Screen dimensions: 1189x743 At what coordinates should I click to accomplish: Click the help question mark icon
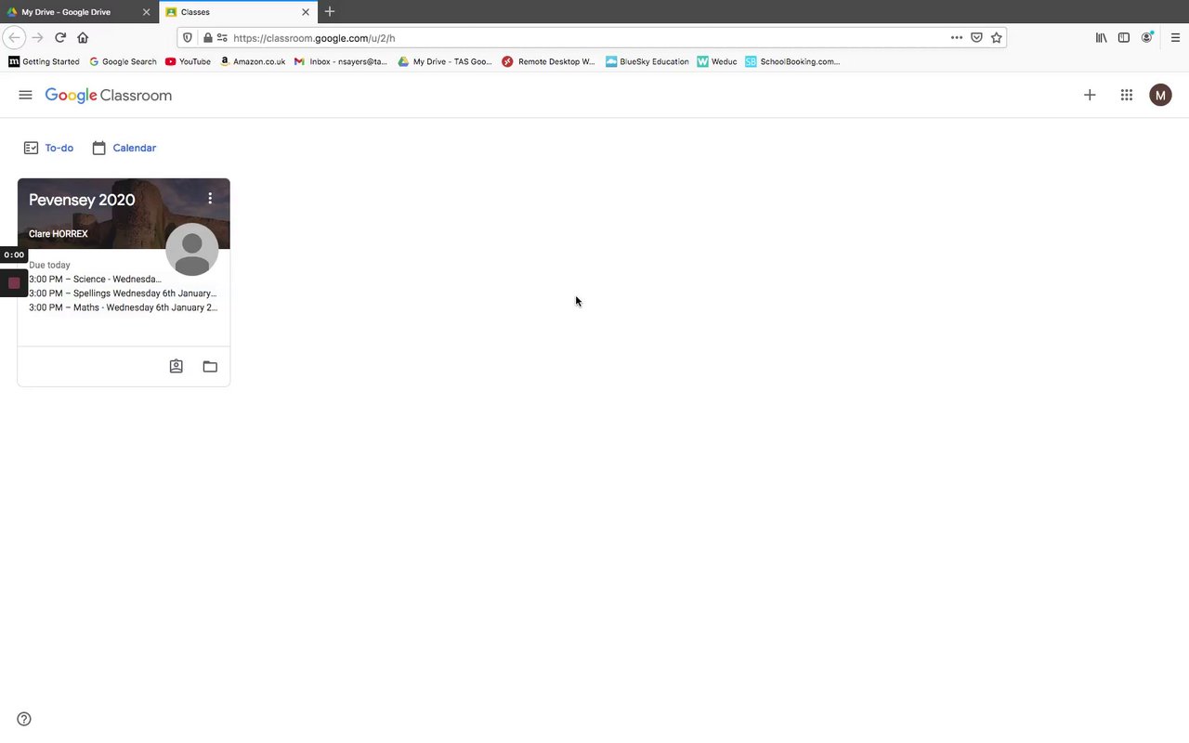coord(24,719)
